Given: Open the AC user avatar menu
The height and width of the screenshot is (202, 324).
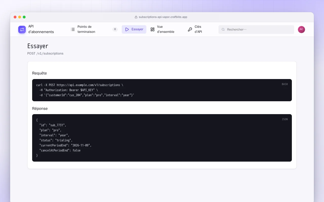Looking at the screenshot, I should click(301, 30).
